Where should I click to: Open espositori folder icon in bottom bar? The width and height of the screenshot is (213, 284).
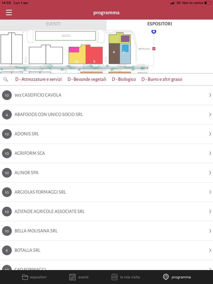tap(25, 277)
